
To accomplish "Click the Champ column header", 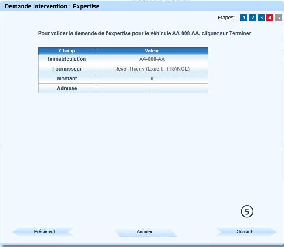I will point(67,51).
